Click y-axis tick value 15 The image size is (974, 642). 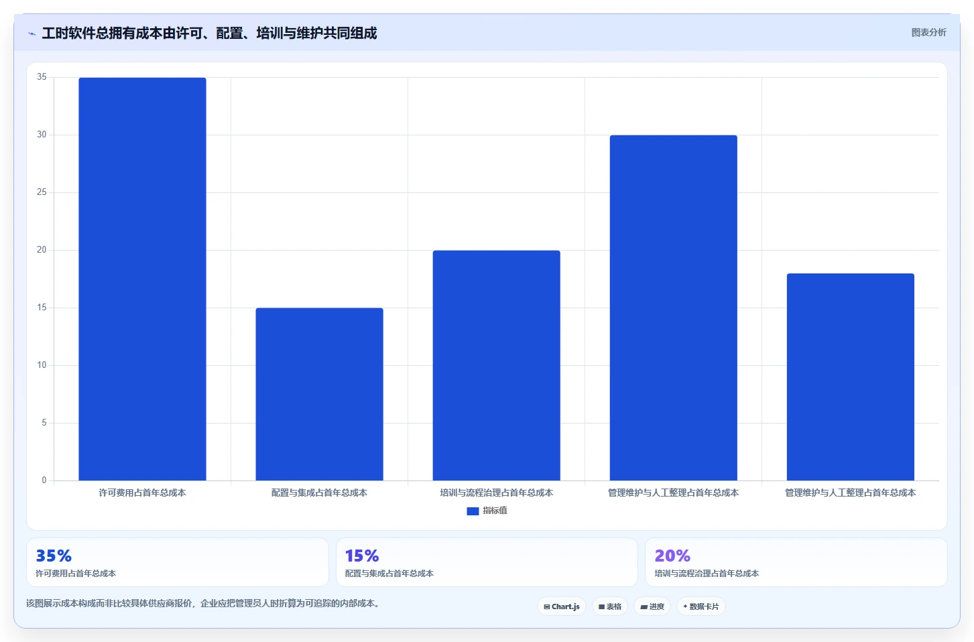tap(42, 308)
